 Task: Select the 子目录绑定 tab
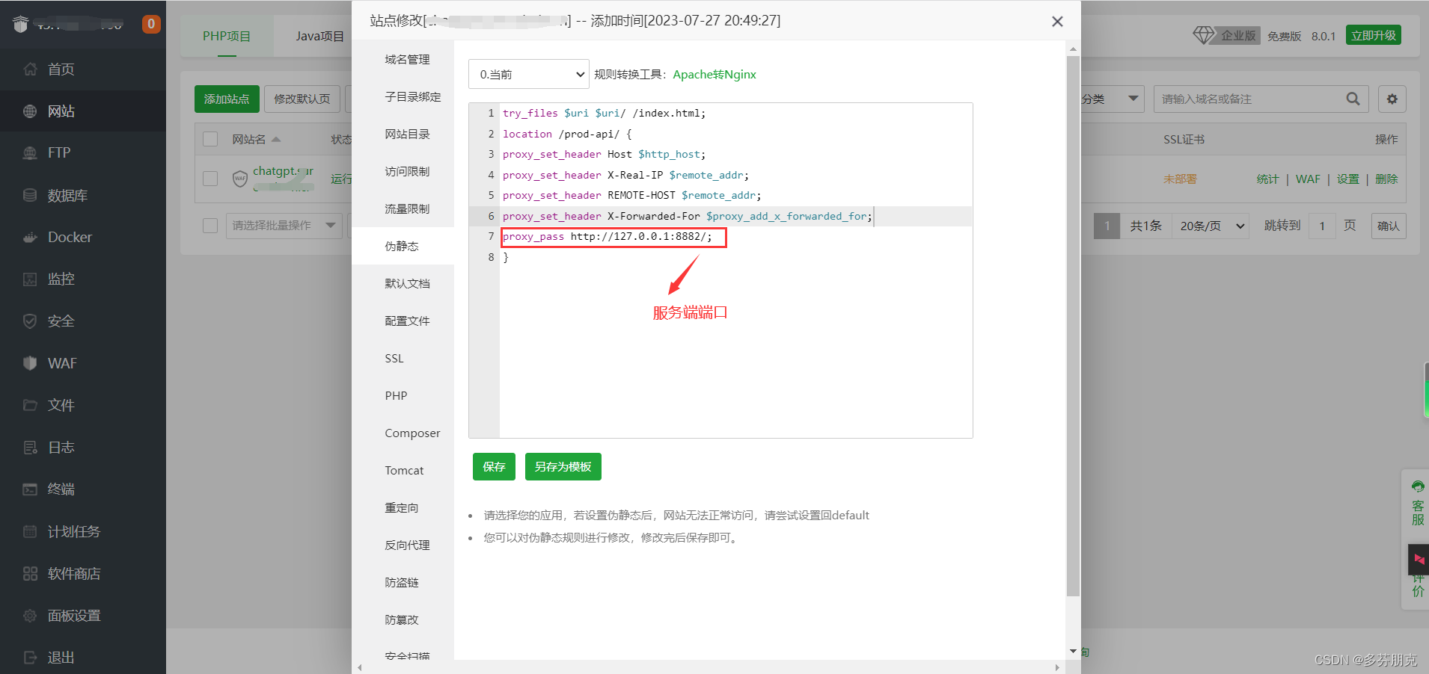tap(413, 96)
